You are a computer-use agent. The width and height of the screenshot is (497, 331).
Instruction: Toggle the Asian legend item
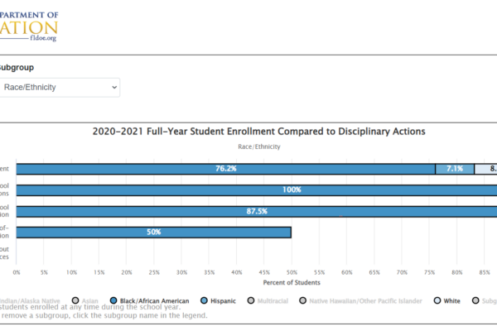coord(85,300)
